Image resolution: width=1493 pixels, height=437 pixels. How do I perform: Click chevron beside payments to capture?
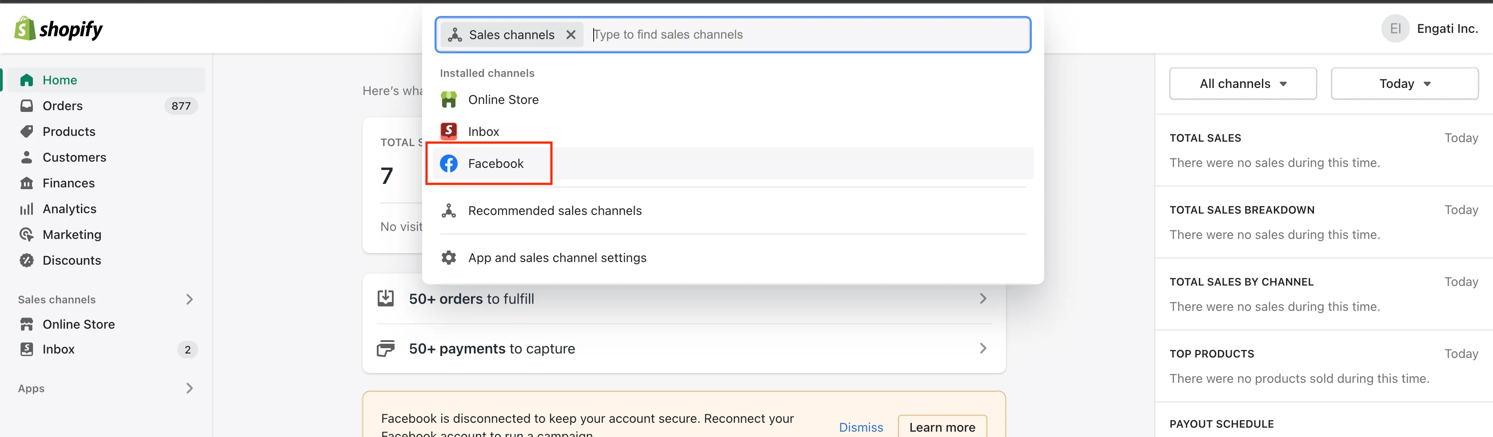pyautogui.click(x=983, y=348)
